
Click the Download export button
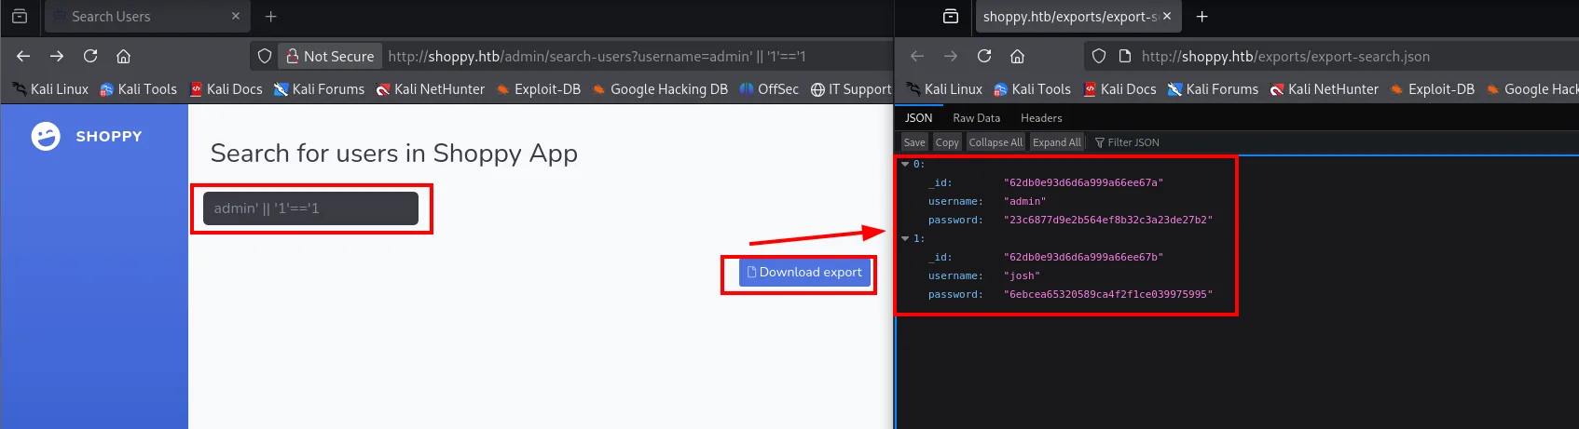click(x=804, y=272)
